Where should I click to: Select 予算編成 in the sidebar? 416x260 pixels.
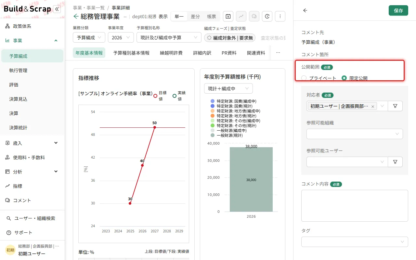32,56
